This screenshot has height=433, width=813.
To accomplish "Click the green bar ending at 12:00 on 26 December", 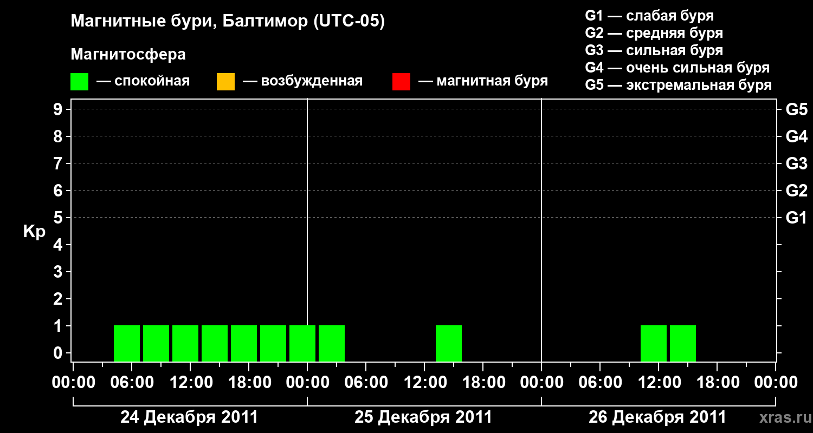I will click(x=654, y=343).
